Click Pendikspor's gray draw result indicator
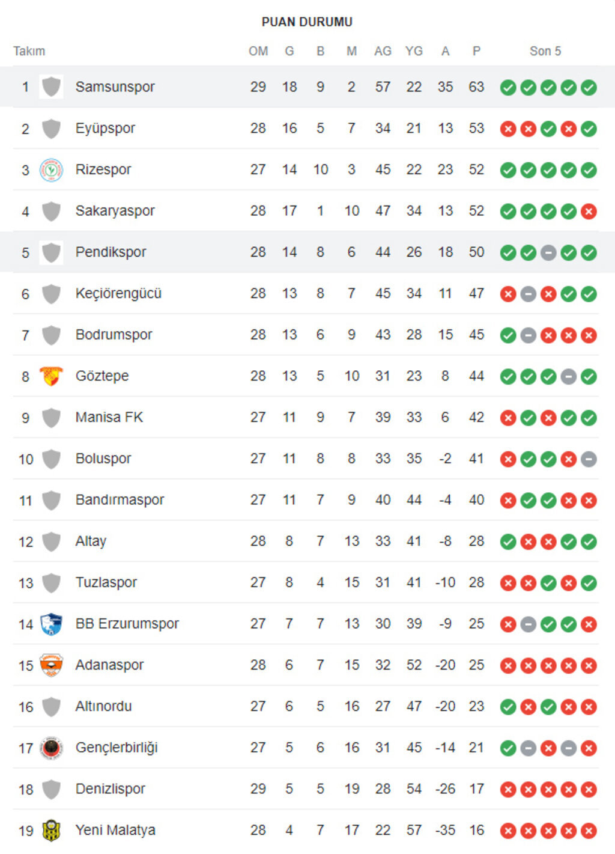This screenshot has width=615, height=854. (548, 252)
